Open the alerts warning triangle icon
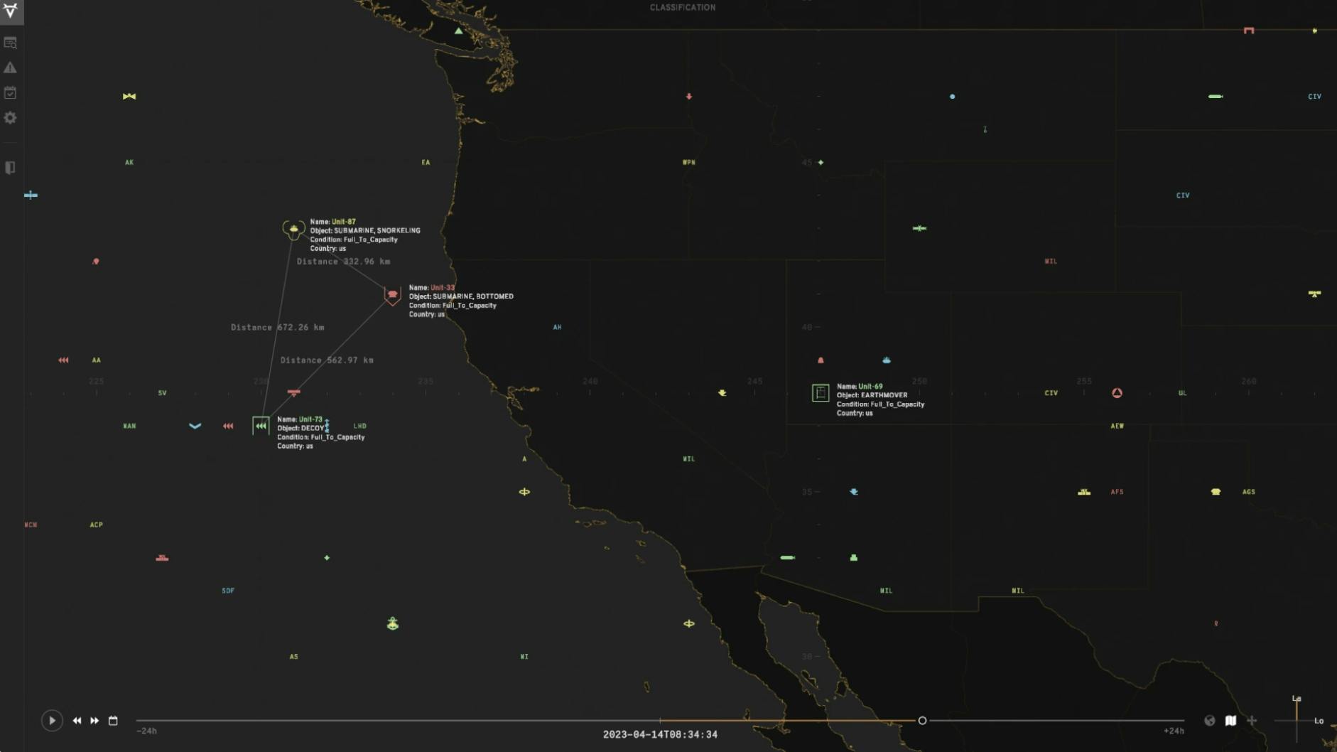This screenshot has height=752, width=1337. pyautogui.click(x=10, y=68)
